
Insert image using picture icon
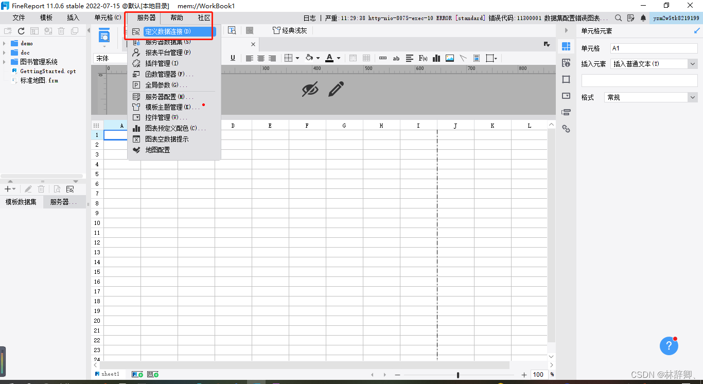pos(450,58)
